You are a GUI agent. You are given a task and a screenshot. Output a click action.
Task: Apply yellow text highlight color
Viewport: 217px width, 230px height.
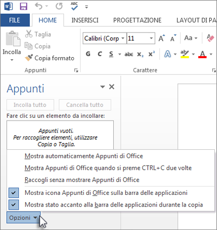[185, 54]
